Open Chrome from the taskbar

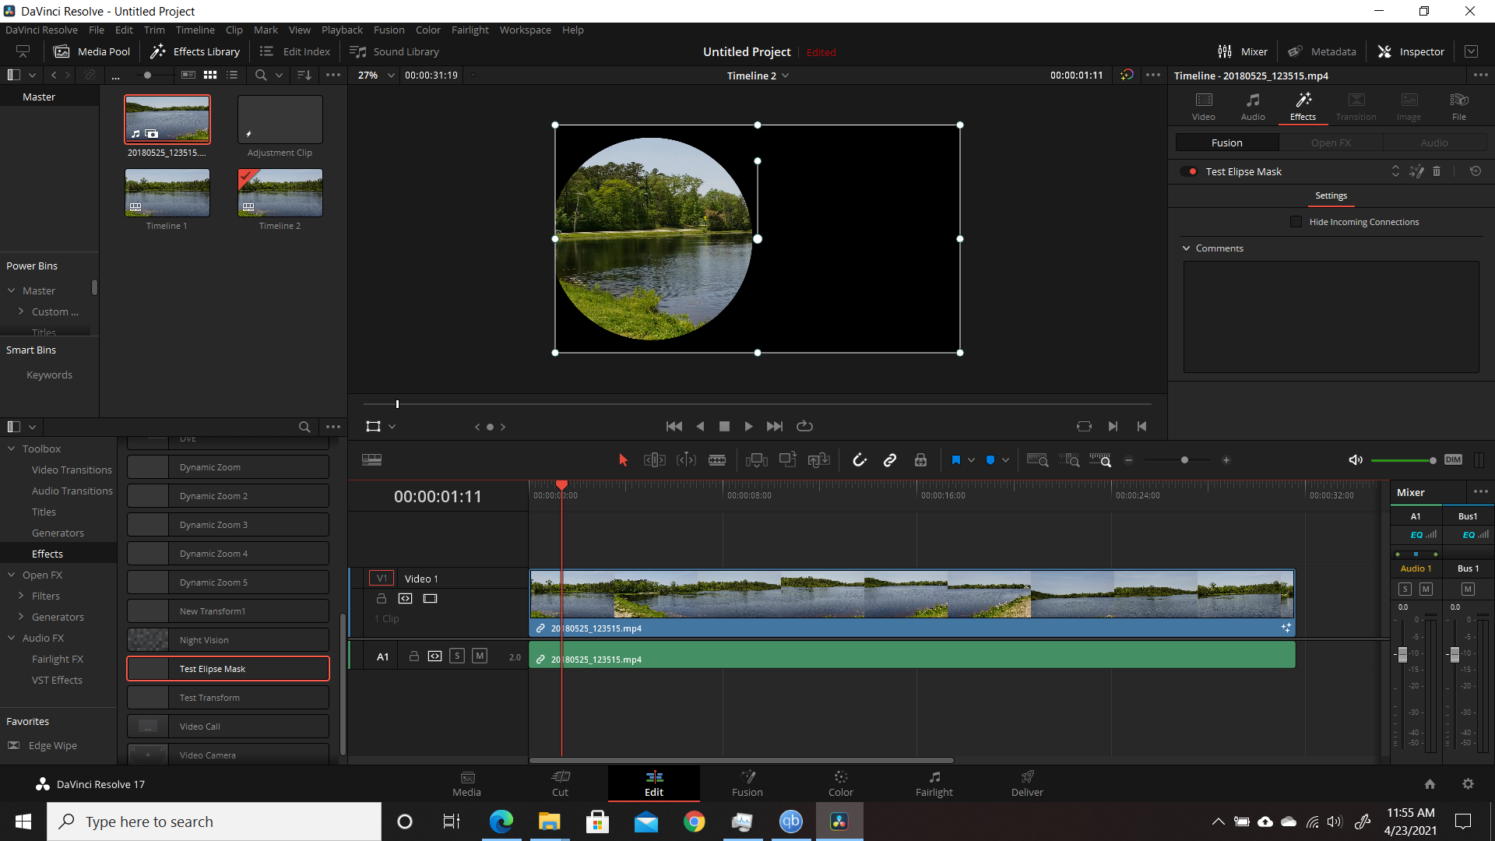[694, 822]
